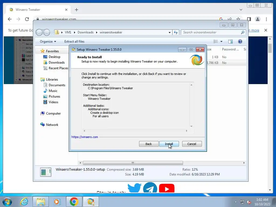Click VM1 in Explorer breadcrumb

pos(68,32)
